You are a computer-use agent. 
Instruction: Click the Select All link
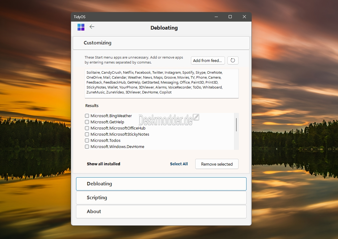[179, 164]
